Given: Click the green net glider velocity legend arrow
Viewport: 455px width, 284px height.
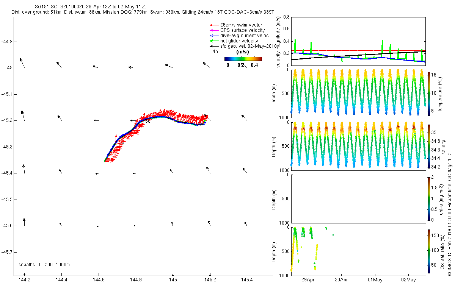Looking at the screenshot, I should click(214, 41).
